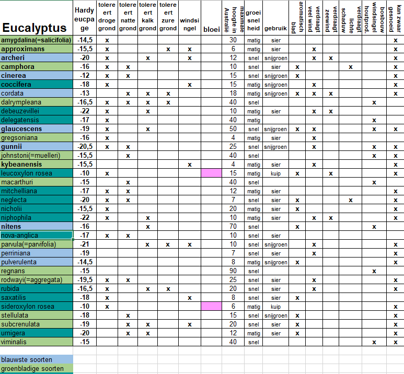
Task: Select the 'sideroxylon rosea' species cell
Action: click(37, 307)
